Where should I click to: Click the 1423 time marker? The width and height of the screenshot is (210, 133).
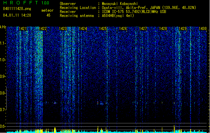(x=63, y=29)
